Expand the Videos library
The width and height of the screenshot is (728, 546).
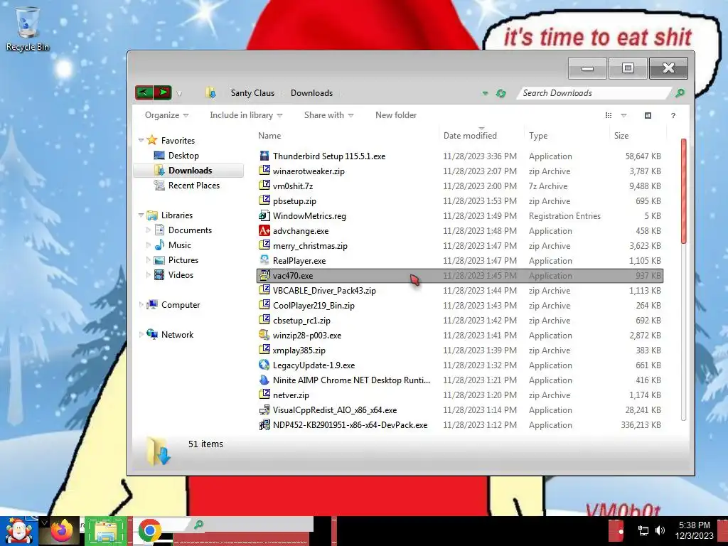(148, 275)
